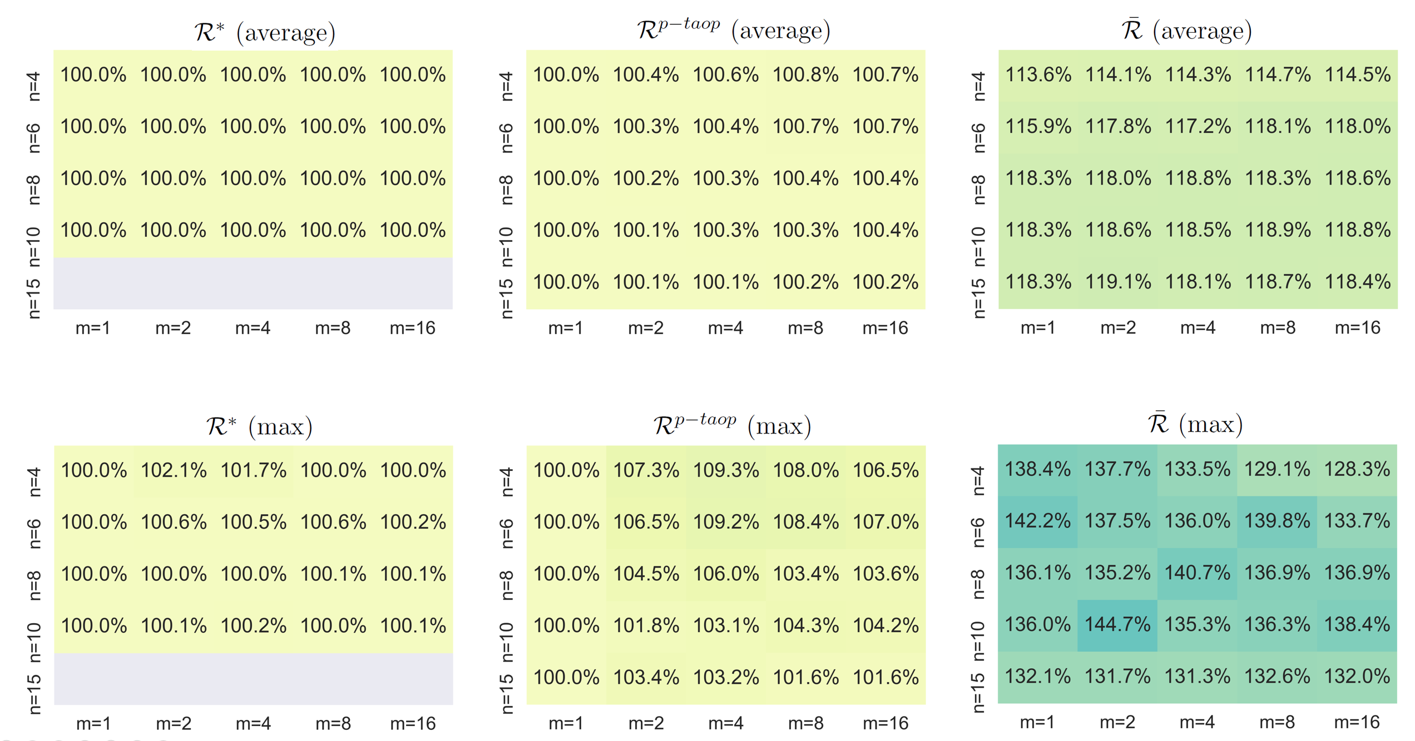Image resolution: width=1415 pixels, height=741 pixels.
Task: Click the 102.1% cell value
Action: point(174,471)
